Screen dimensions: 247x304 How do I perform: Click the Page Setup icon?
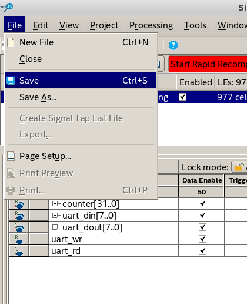click(x=11, y=156)
